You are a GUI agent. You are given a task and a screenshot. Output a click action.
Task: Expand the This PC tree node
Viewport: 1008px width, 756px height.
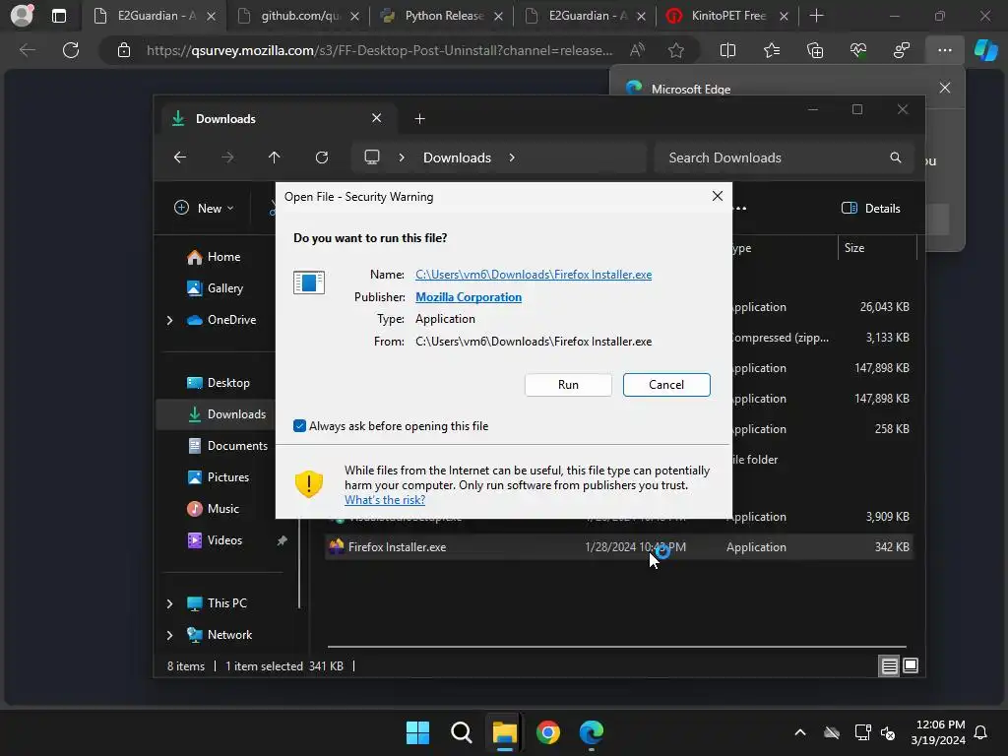click(169, 603)
